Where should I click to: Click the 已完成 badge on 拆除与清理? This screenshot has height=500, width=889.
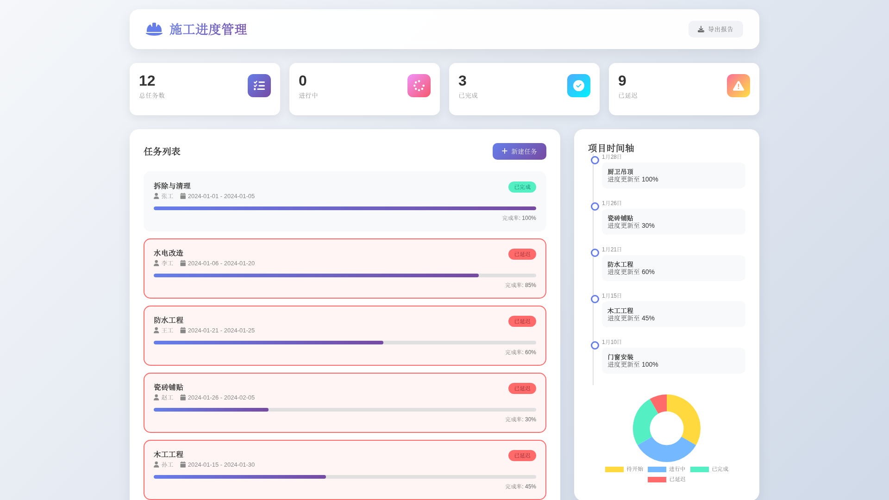tap(522, 187)
